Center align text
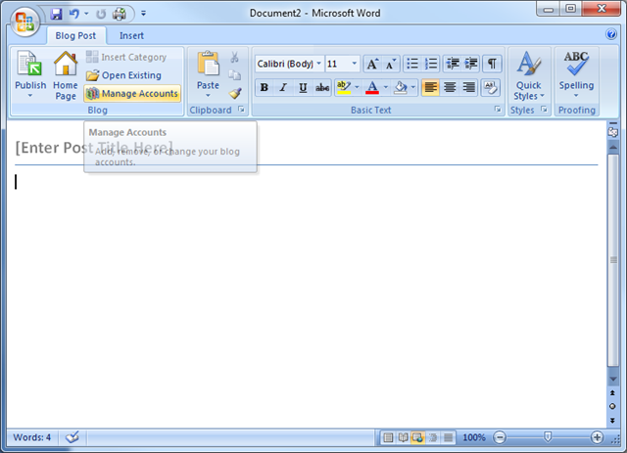Screen dimensions: 627x453 pos(450,87)
